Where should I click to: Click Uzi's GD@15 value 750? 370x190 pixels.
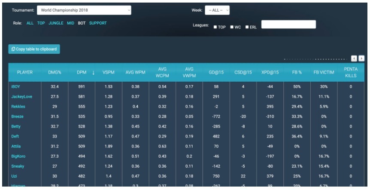pyautogui.click(x=216, y=176)
